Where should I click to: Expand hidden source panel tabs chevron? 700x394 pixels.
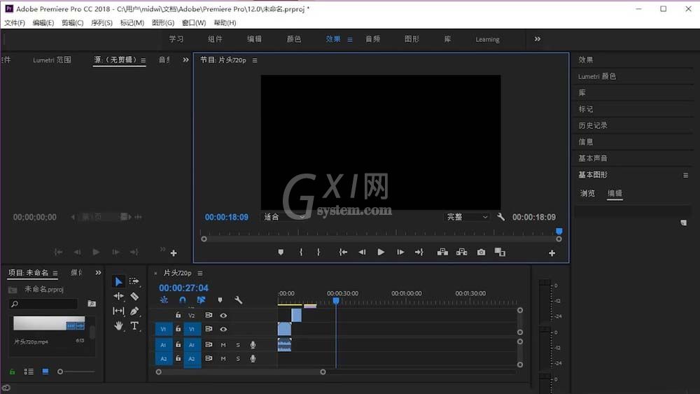click(x=185, y=59)
